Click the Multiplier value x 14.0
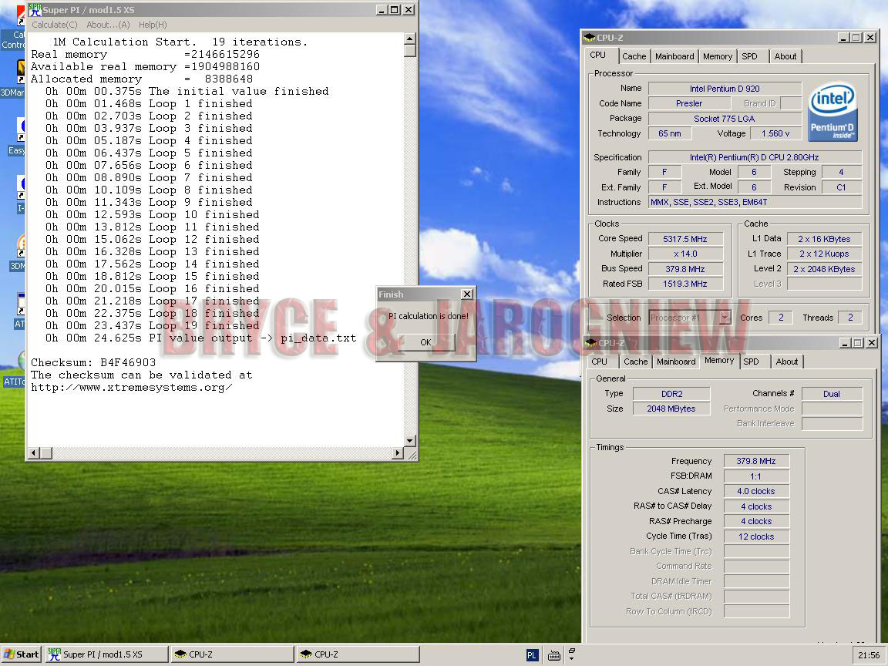This screenshot has height=666, width=888. click(685, 254)
